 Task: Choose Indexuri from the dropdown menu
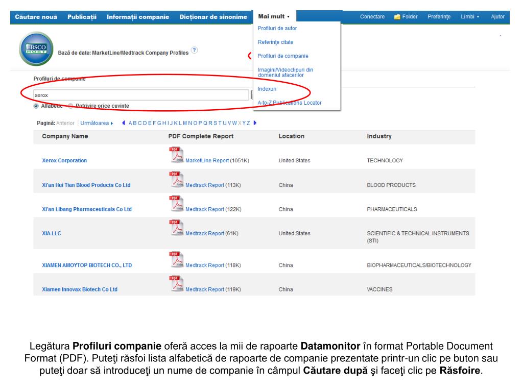(x=267, y=89)
